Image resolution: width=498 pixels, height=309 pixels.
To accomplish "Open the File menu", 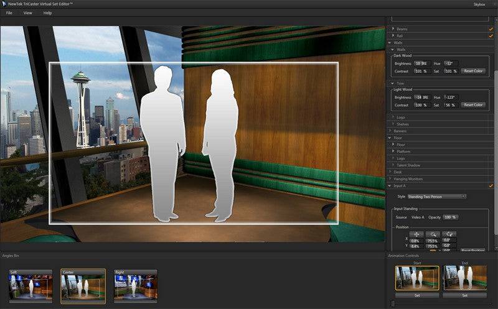I will tap(9, 13).
